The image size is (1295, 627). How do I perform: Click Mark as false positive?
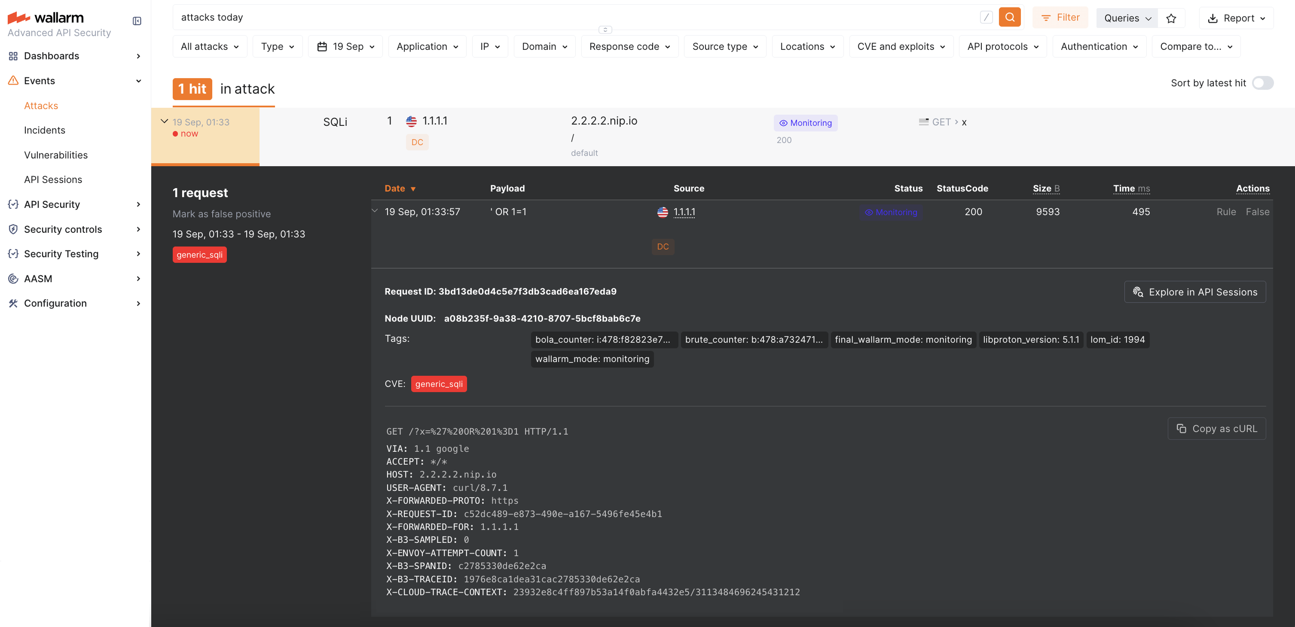pyautogui.click(x=221, y=213)
